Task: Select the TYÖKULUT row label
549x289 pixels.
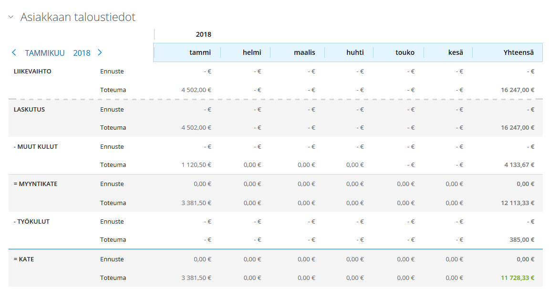Action: coord(31,221)
